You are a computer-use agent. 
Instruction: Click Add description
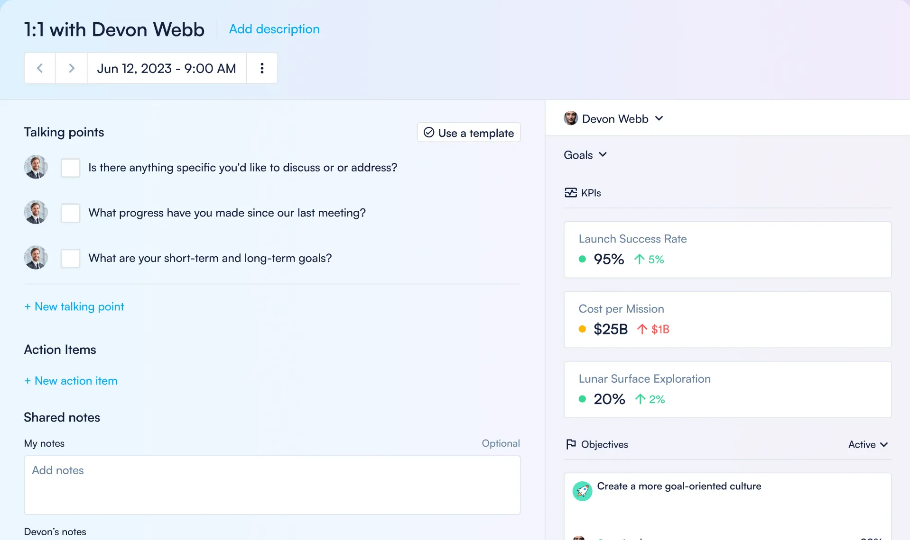(x=274, y=29)
